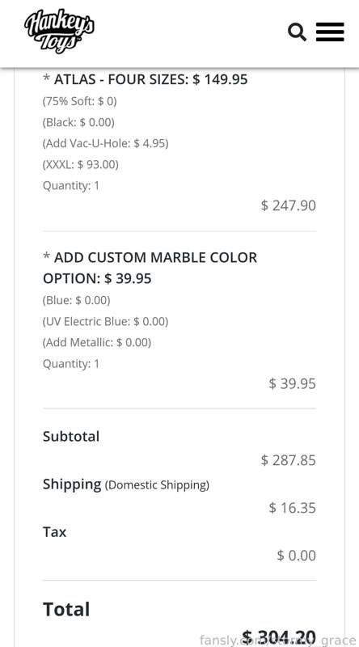This screenshot has width=359, height=647.
Task: Click the $ 247.90 item price
Action: [289, 205]
